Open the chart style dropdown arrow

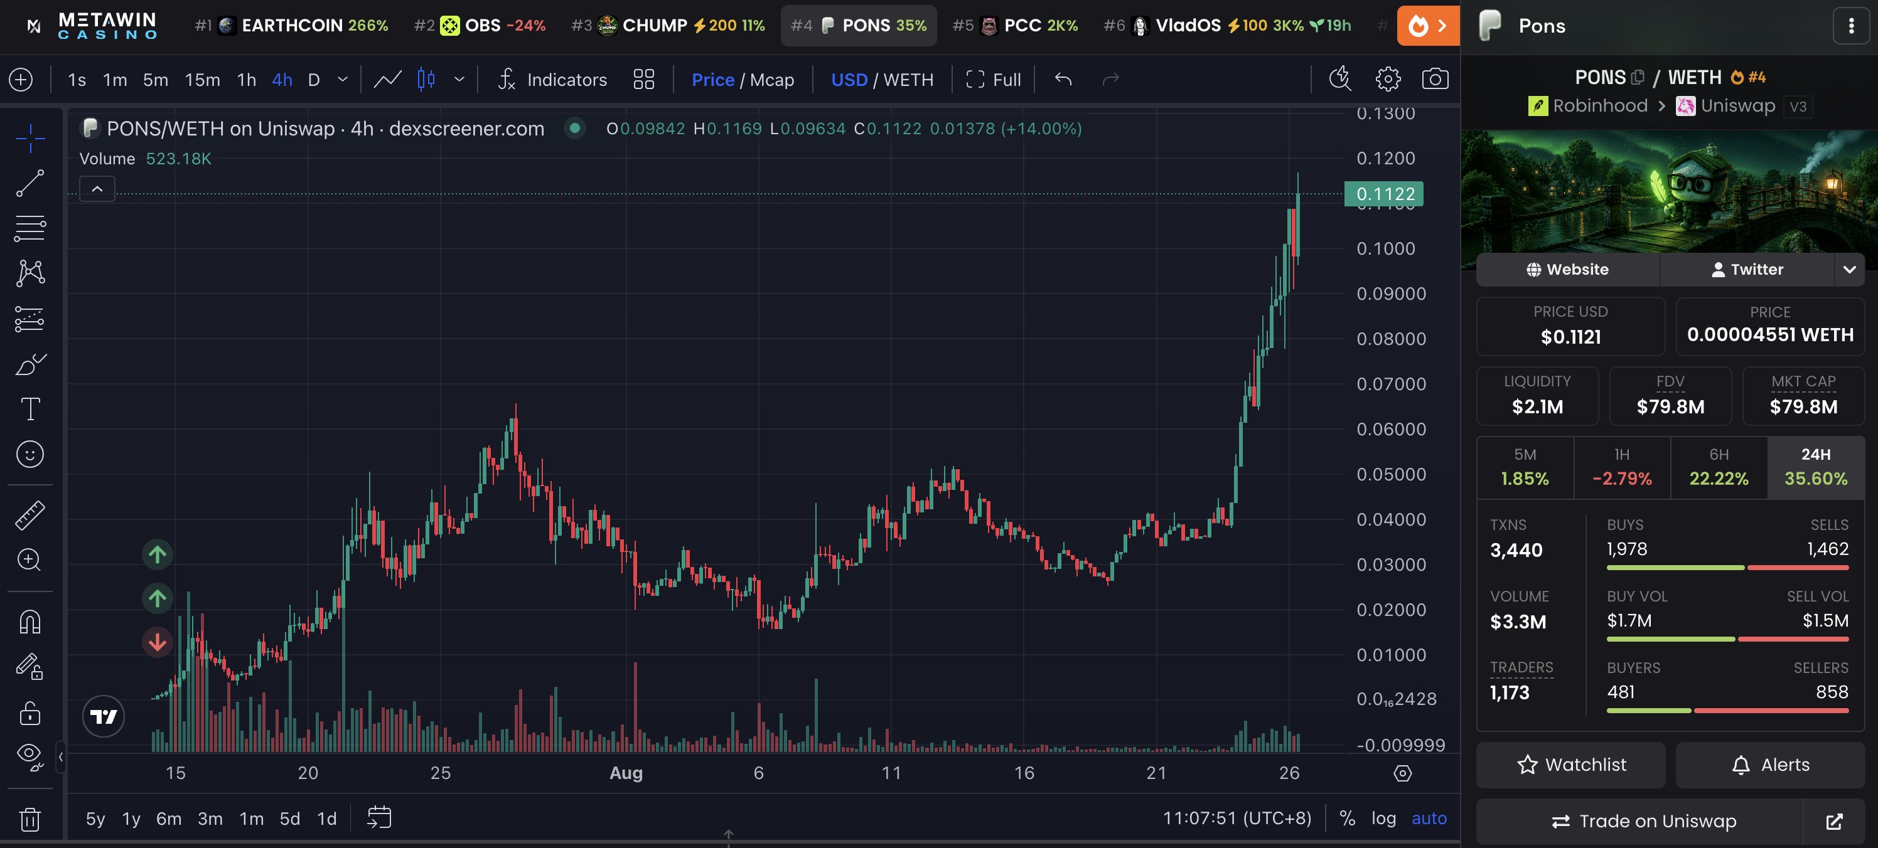pos(459,78)
